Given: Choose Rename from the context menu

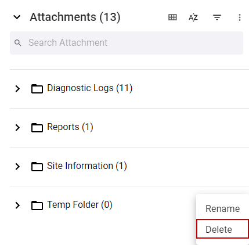Looking at the screenshot, I should (x=222, y=208).
